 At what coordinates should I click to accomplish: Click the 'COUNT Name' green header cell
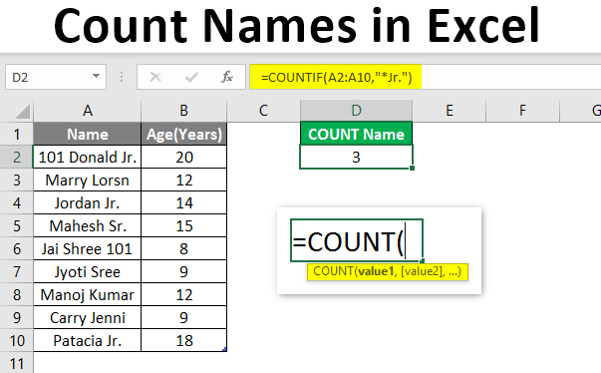356,135
